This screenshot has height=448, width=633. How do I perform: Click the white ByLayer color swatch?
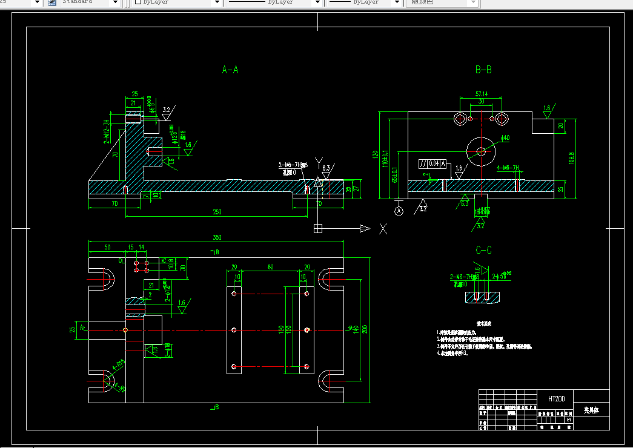click(138, 2)
